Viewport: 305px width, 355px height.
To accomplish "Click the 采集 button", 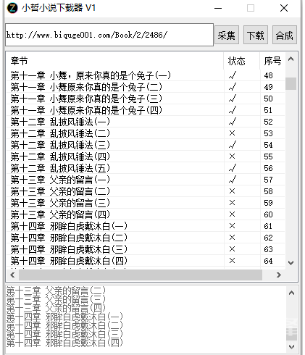I will point(227,35).
